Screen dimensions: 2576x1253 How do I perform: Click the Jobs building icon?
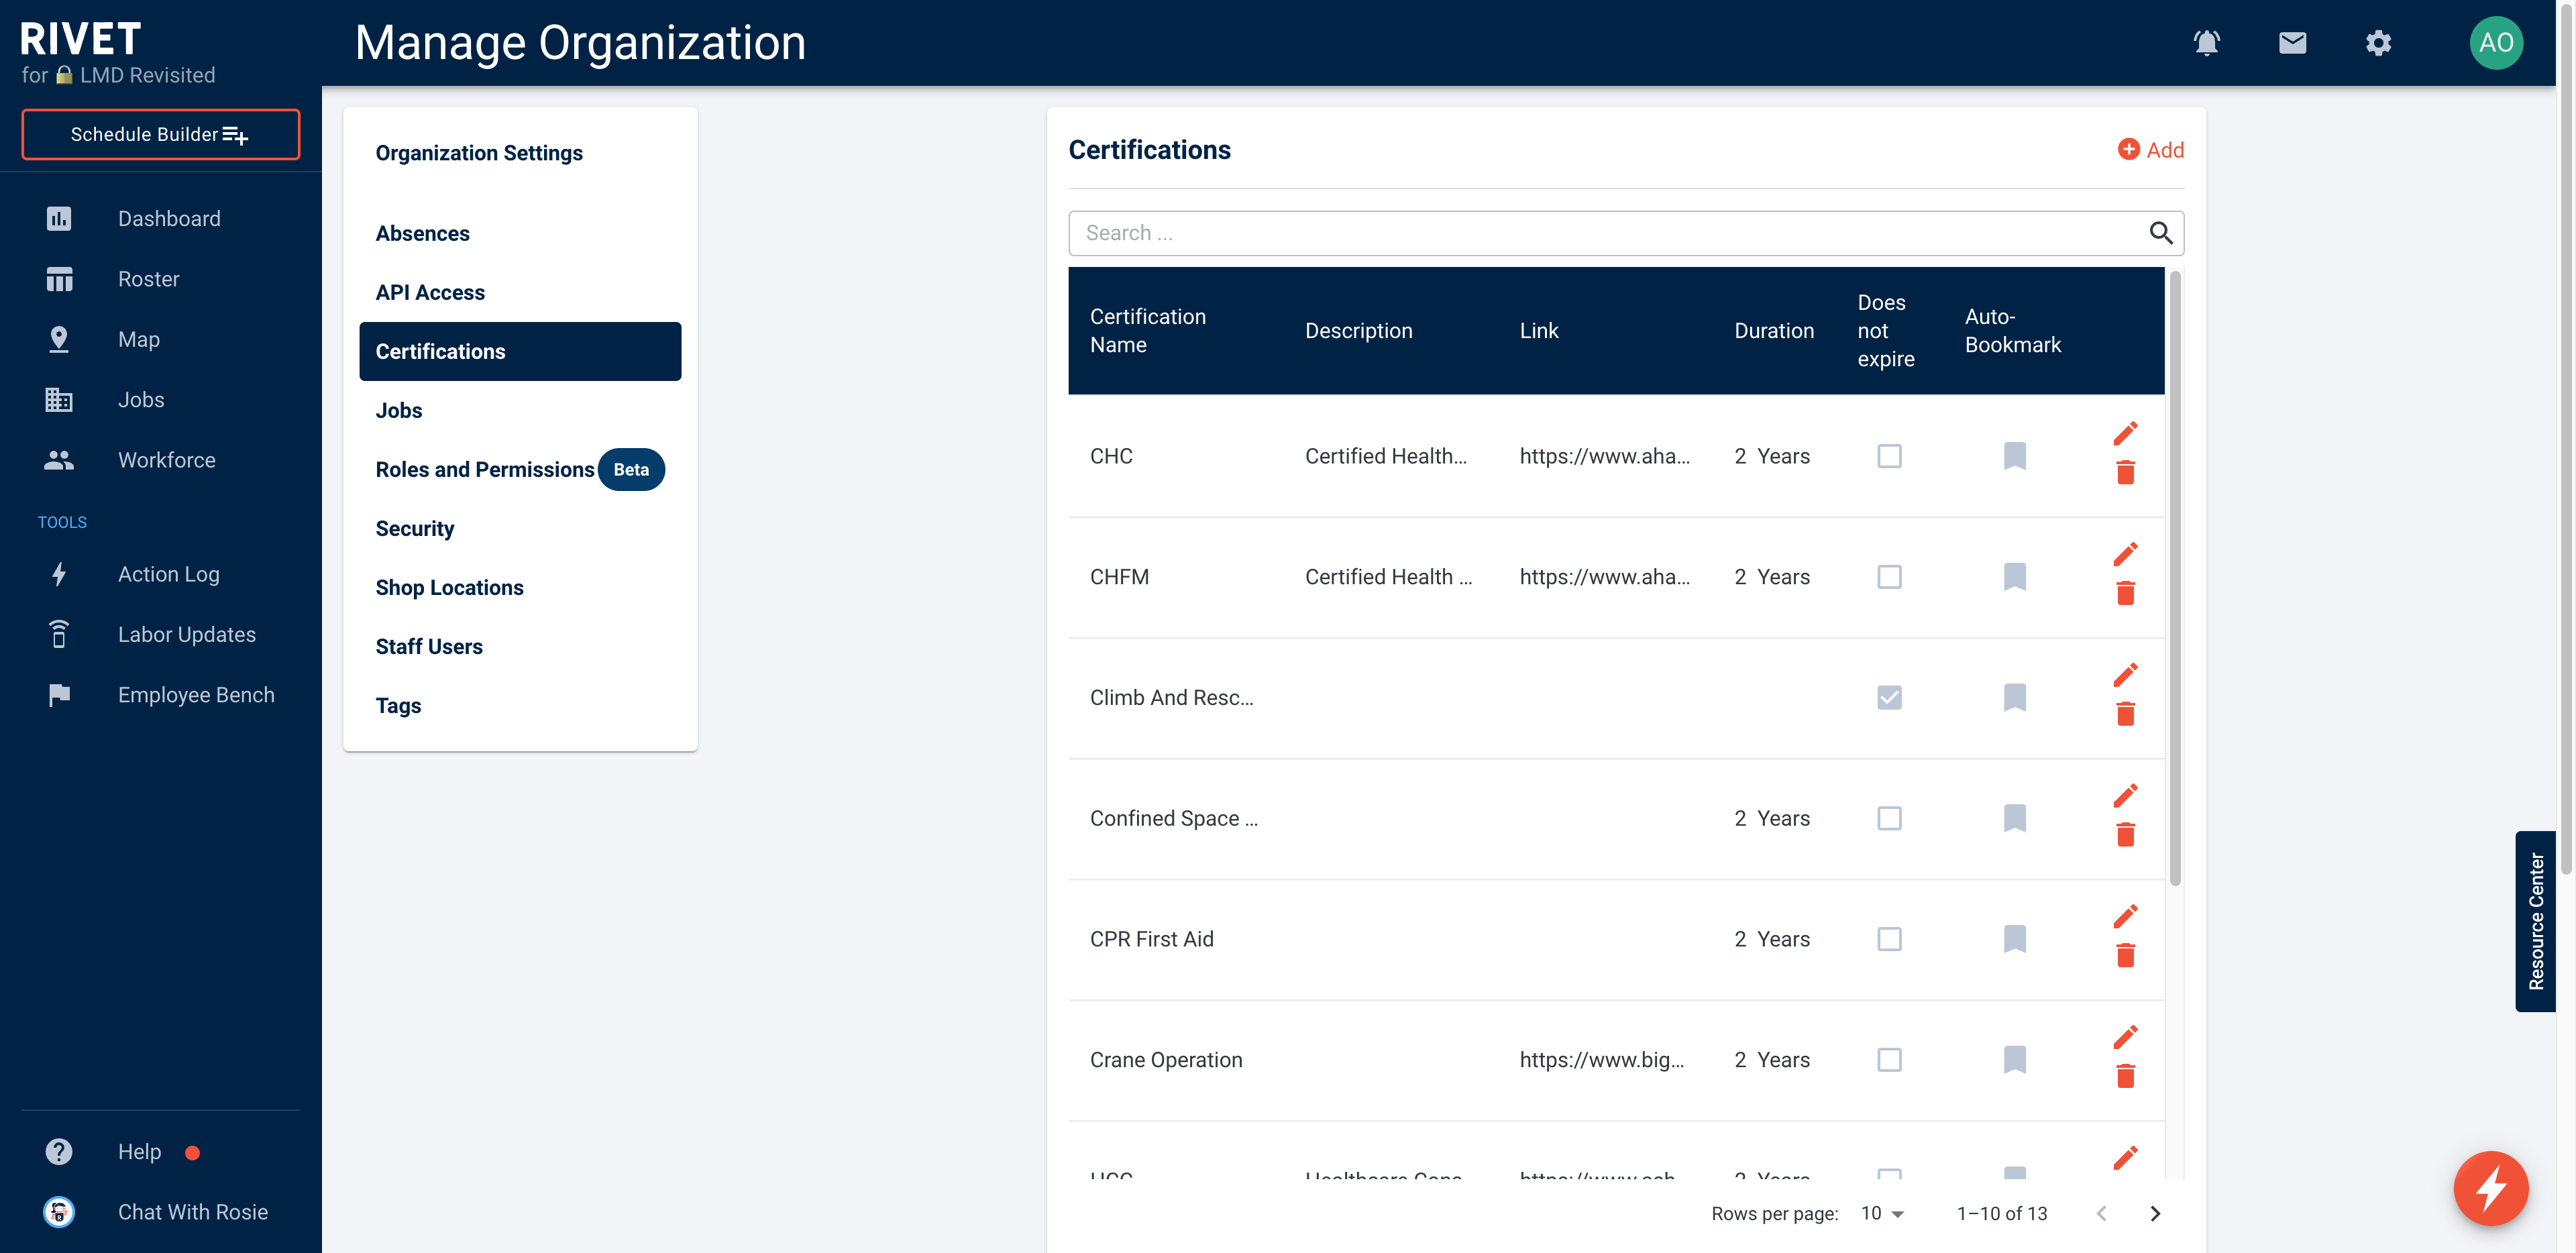(x=59, y=399)
